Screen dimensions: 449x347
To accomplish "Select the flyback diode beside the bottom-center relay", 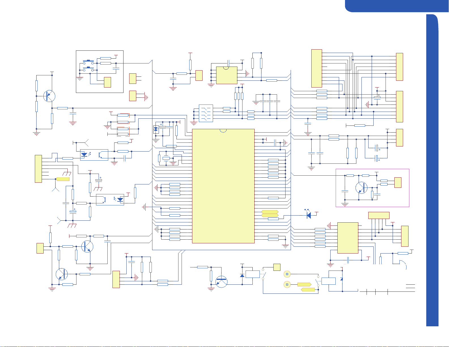I will [x=242, y=276].
